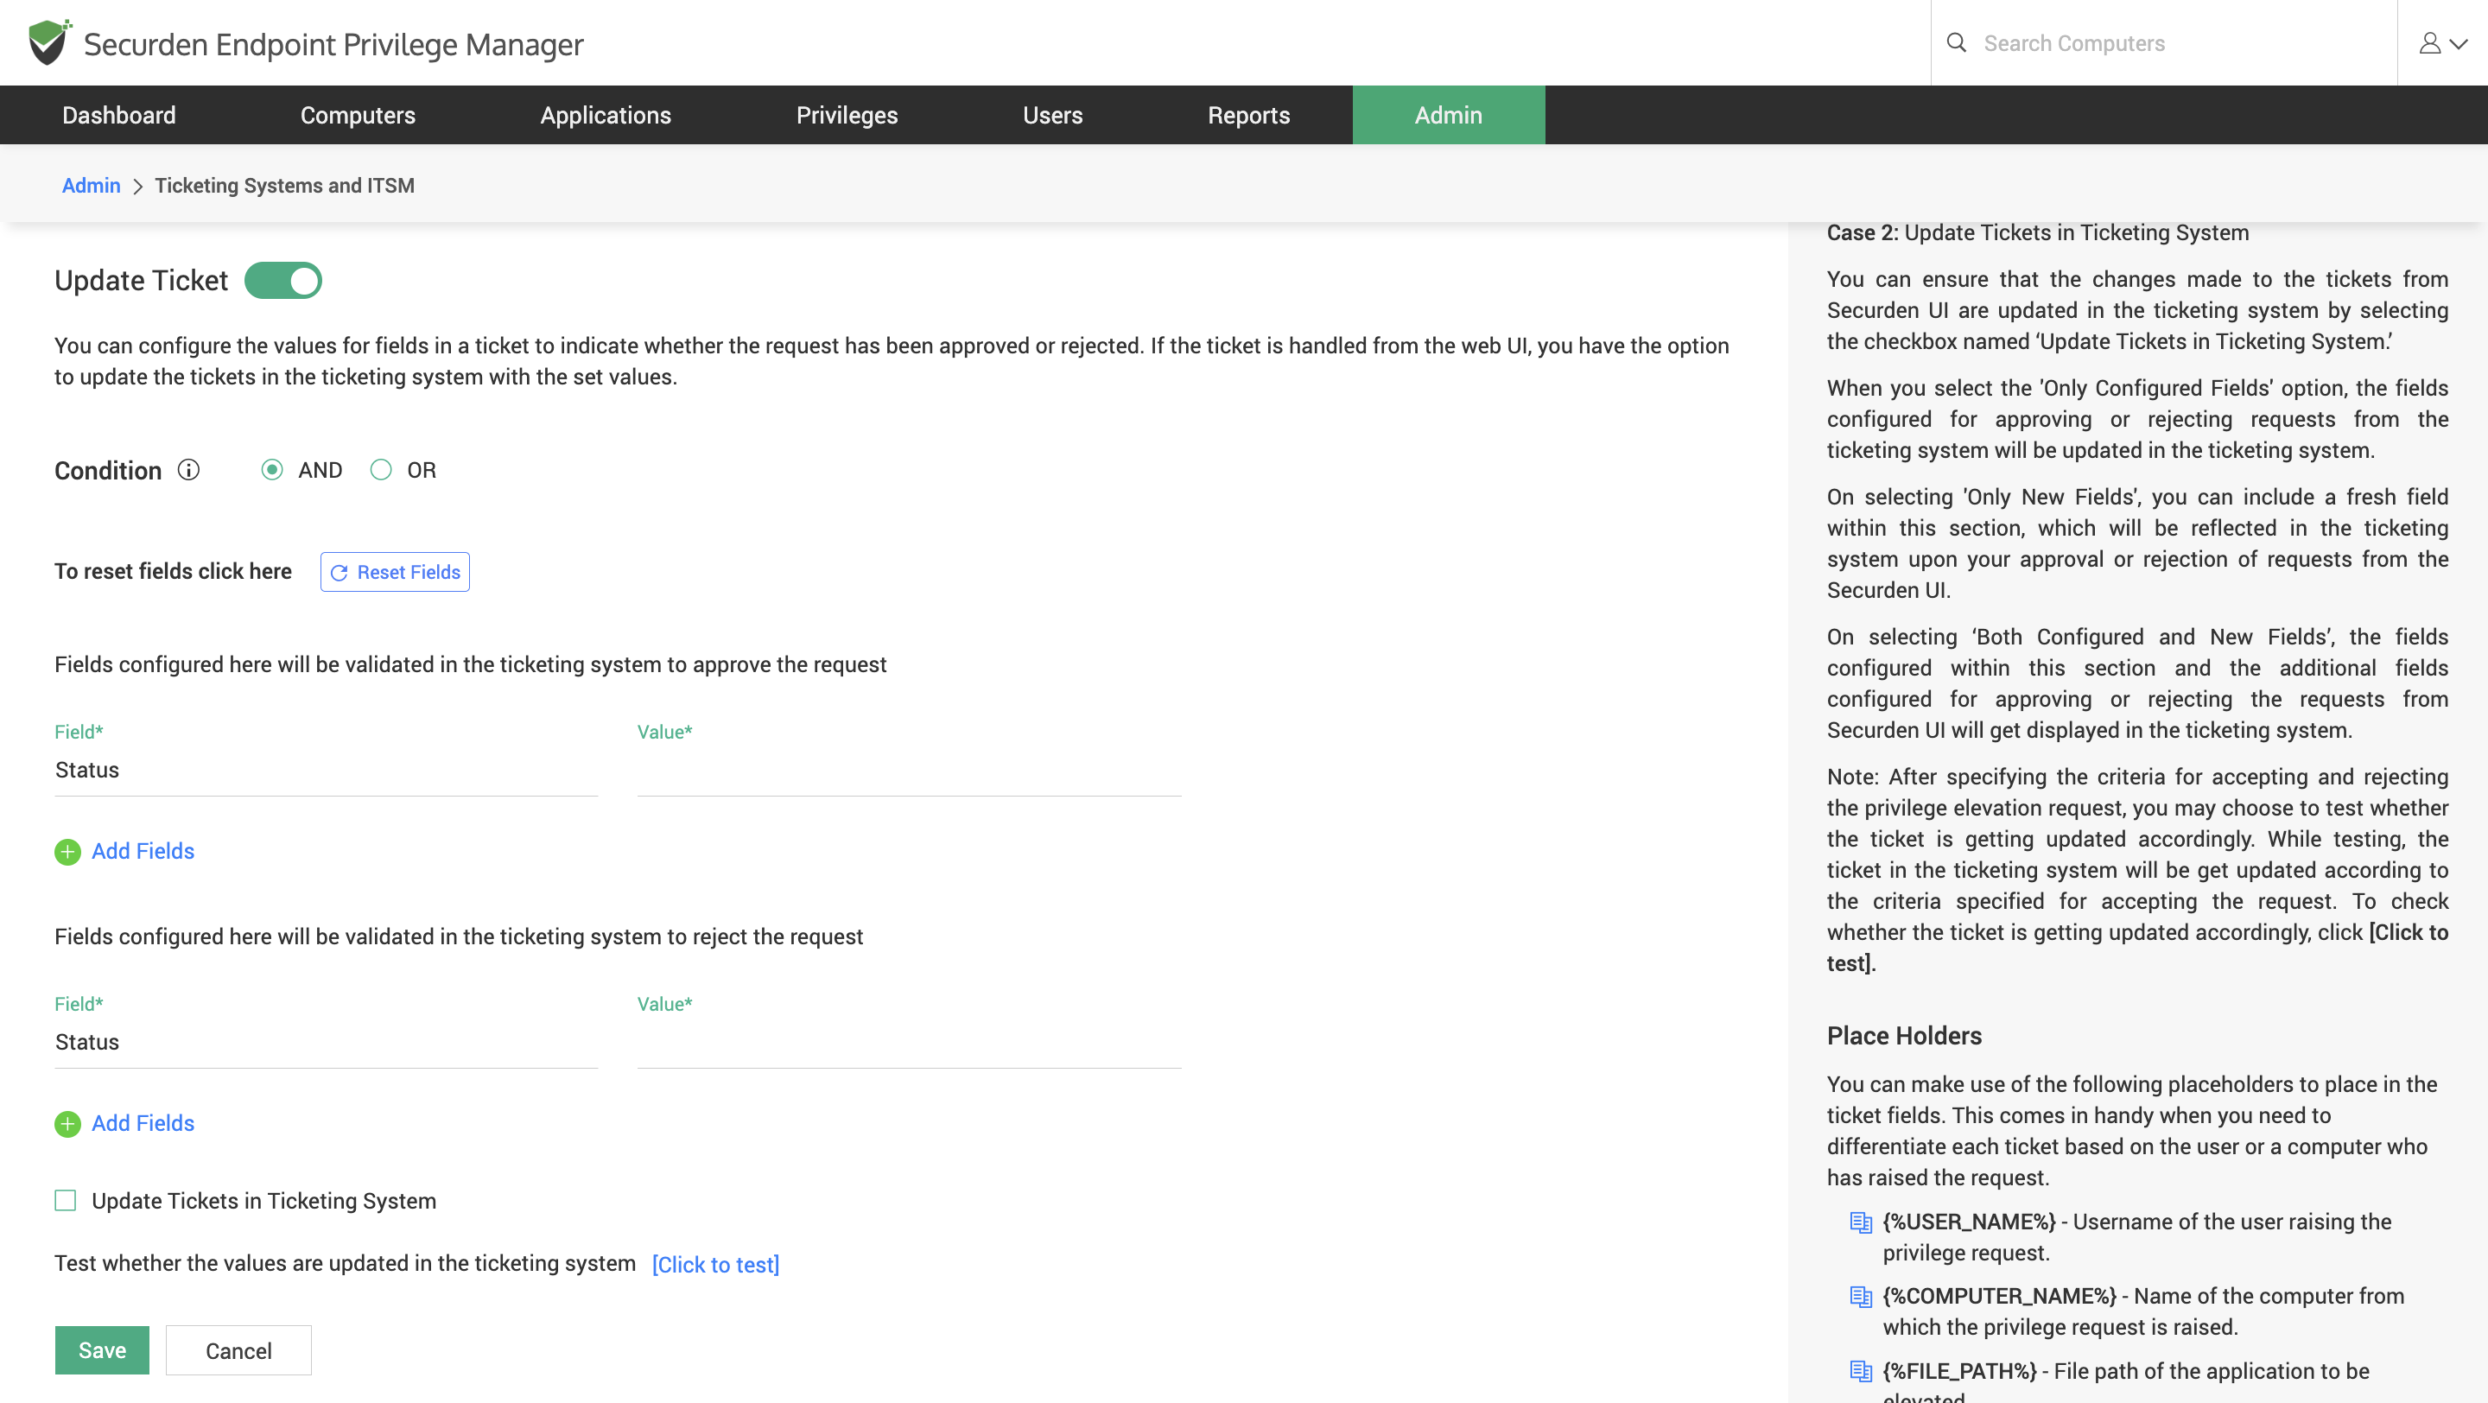Screen dimensions: 2488x1403
Task: Click the Ticketing Systems and ITSM breadcrumb
Action: [284, 186]
